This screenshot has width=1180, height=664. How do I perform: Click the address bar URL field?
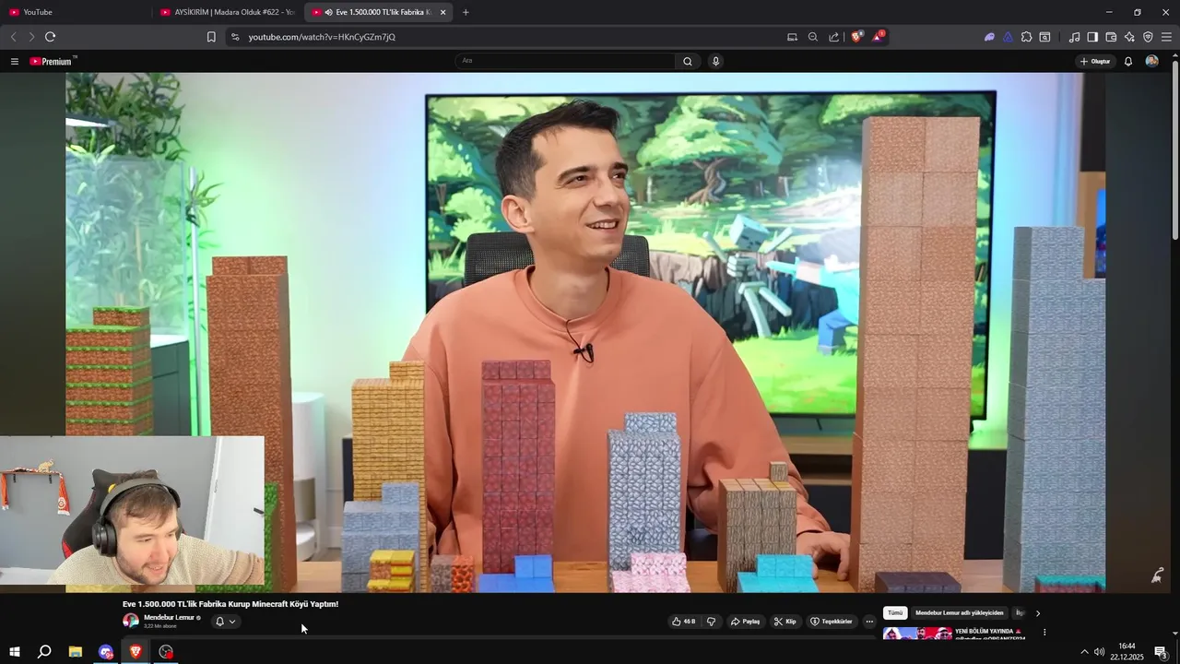(x=507, y=37)
